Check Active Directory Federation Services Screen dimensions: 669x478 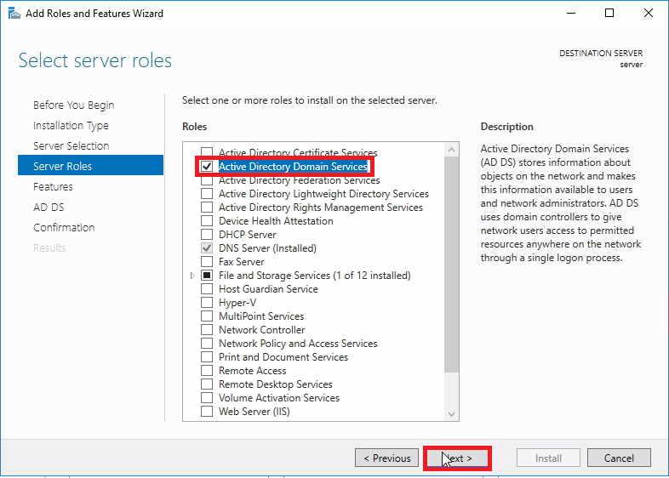(207, 180)
